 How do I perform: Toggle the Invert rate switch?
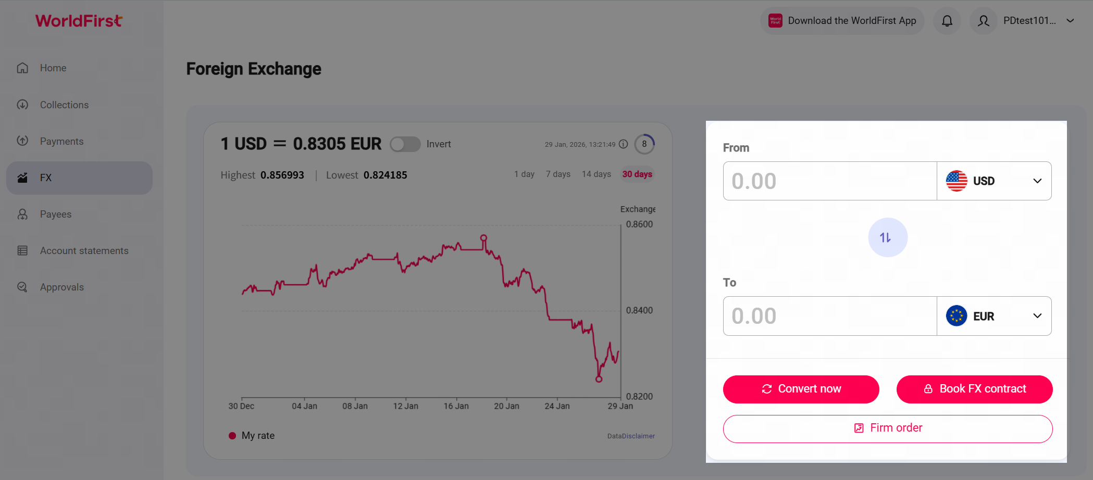[405, 144]
